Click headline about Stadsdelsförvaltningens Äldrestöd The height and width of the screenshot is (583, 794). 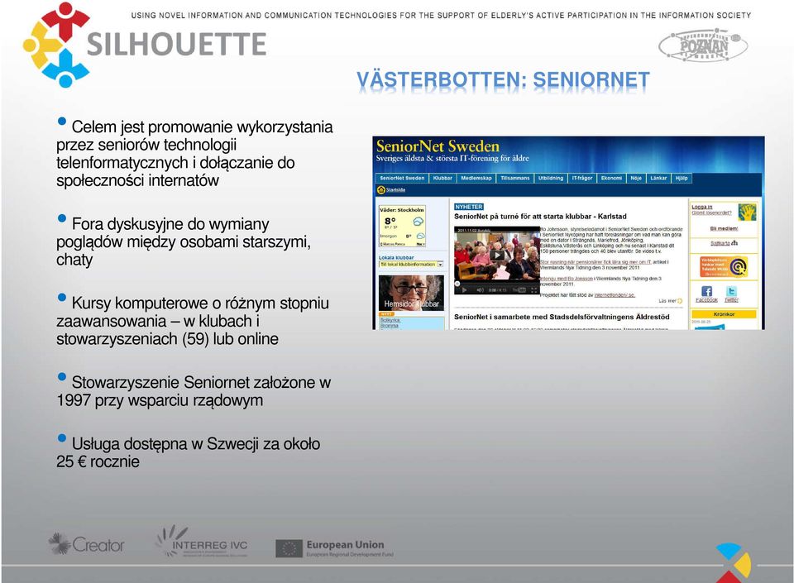[x=562, y=317]
